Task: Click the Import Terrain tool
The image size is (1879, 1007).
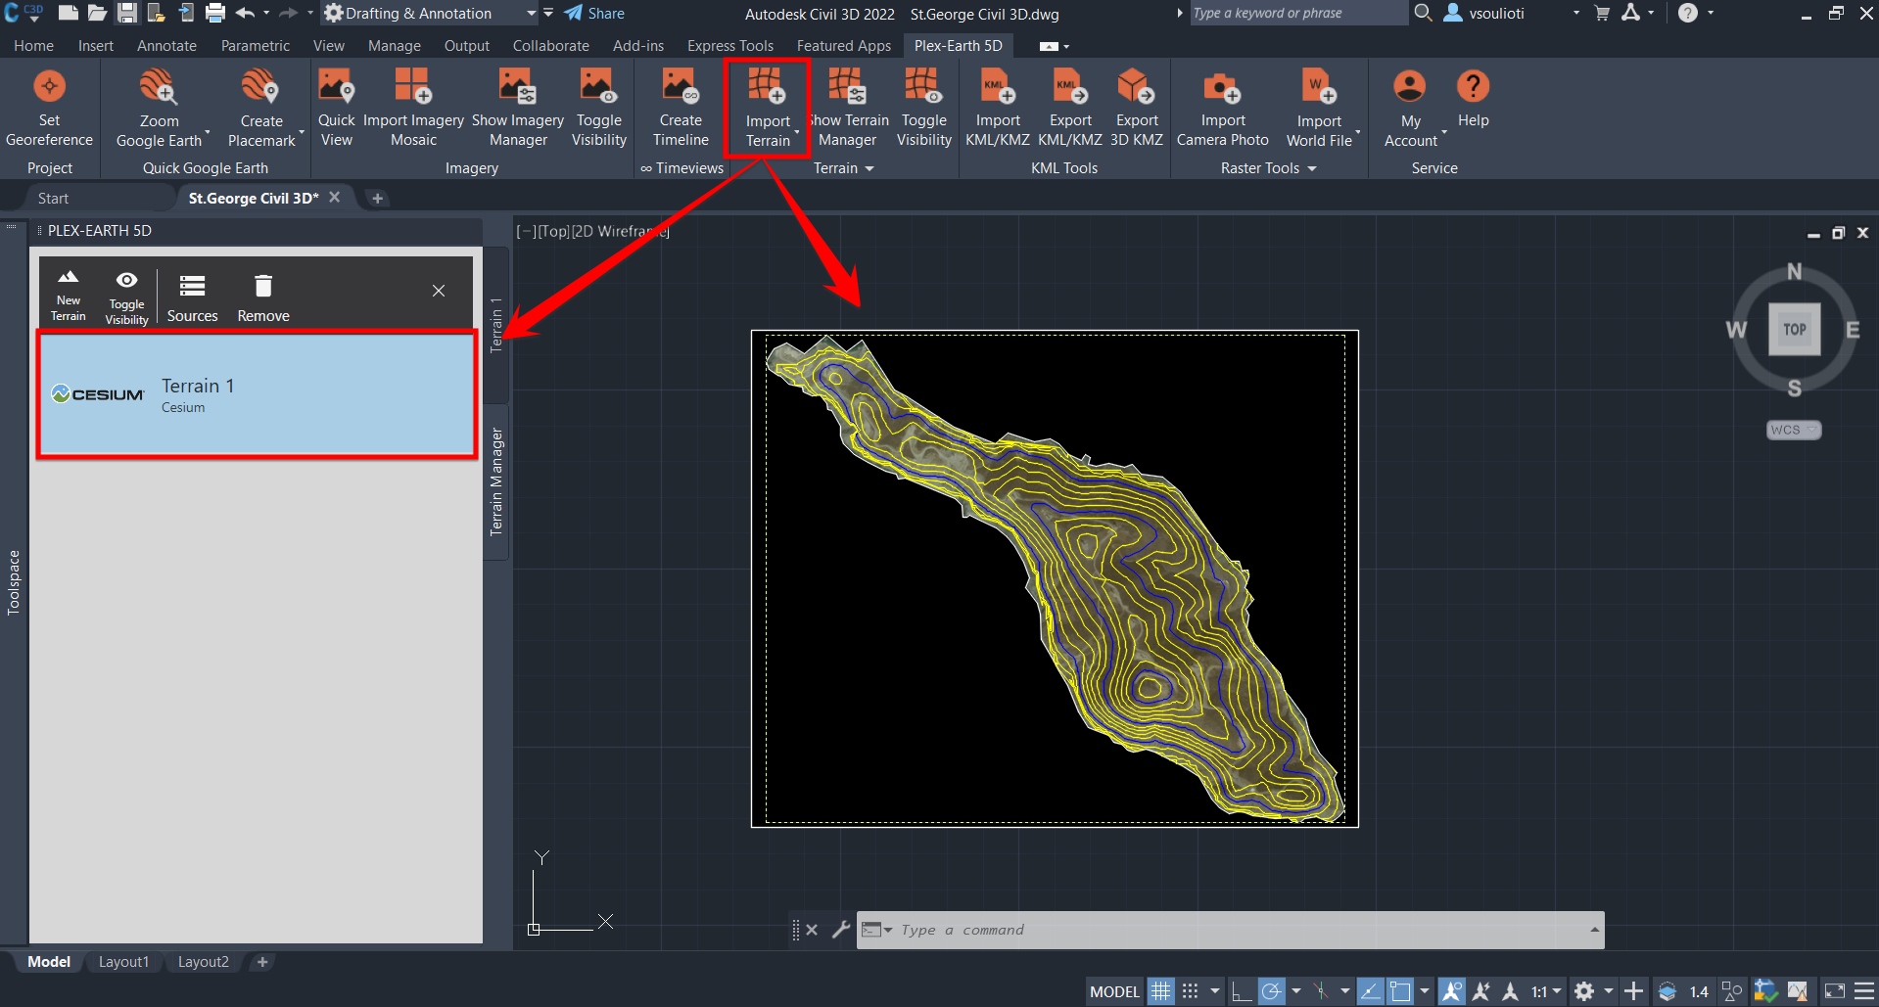Action: pyautogui.click(x=767, y=108)
